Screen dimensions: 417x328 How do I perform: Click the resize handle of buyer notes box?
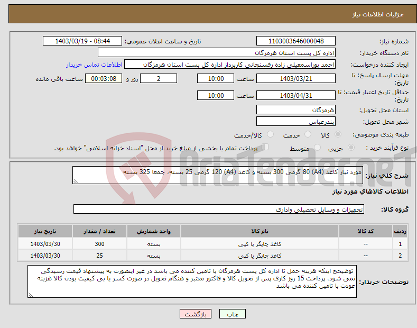[x=30, y=295]
